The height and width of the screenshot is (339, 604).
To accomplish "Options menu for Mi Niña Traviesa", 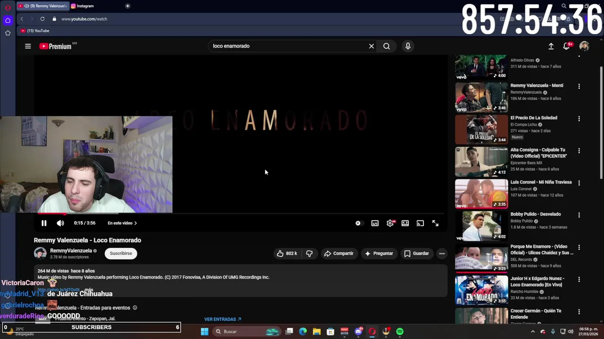I will [579, 183].
